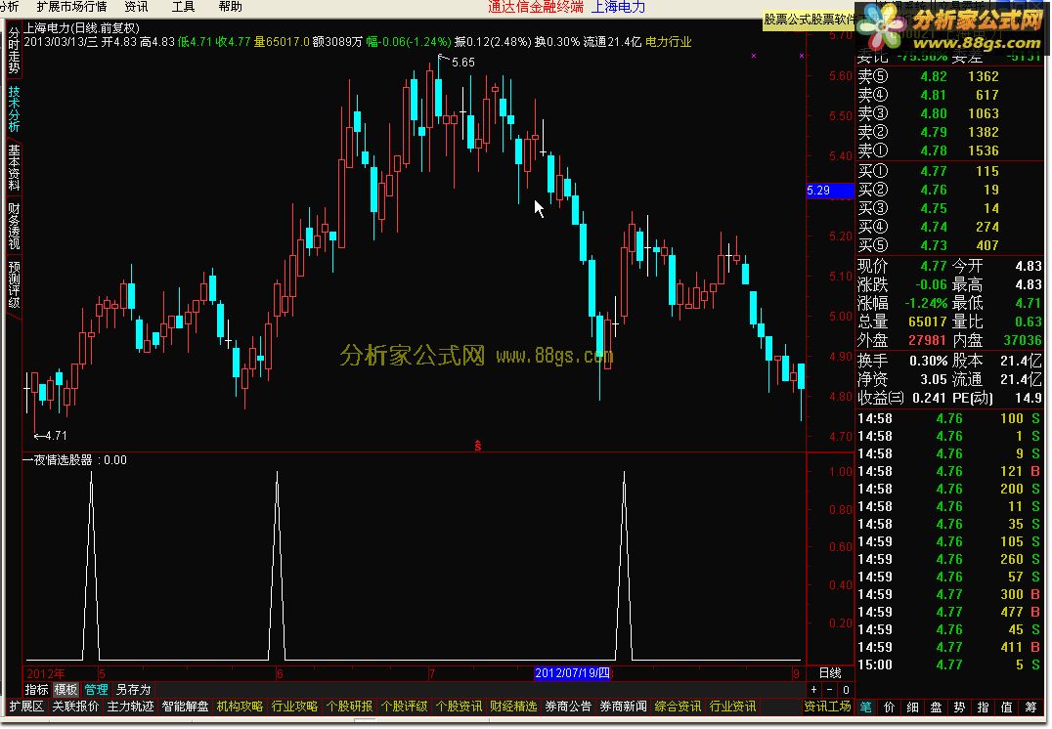Click the 上海电力 title bar link
Viewport: 1052px width, 729px height.
click(x=618, y=7)
